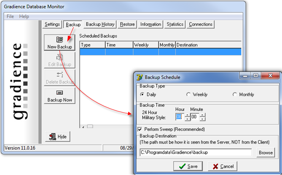
Task: Click Browse for backup destination
Action: click(266, 153)
